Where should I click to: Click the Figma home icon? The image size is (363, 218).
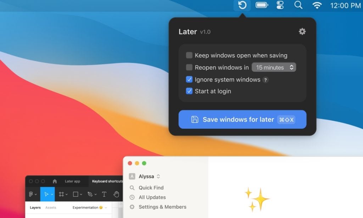(55, 181)
